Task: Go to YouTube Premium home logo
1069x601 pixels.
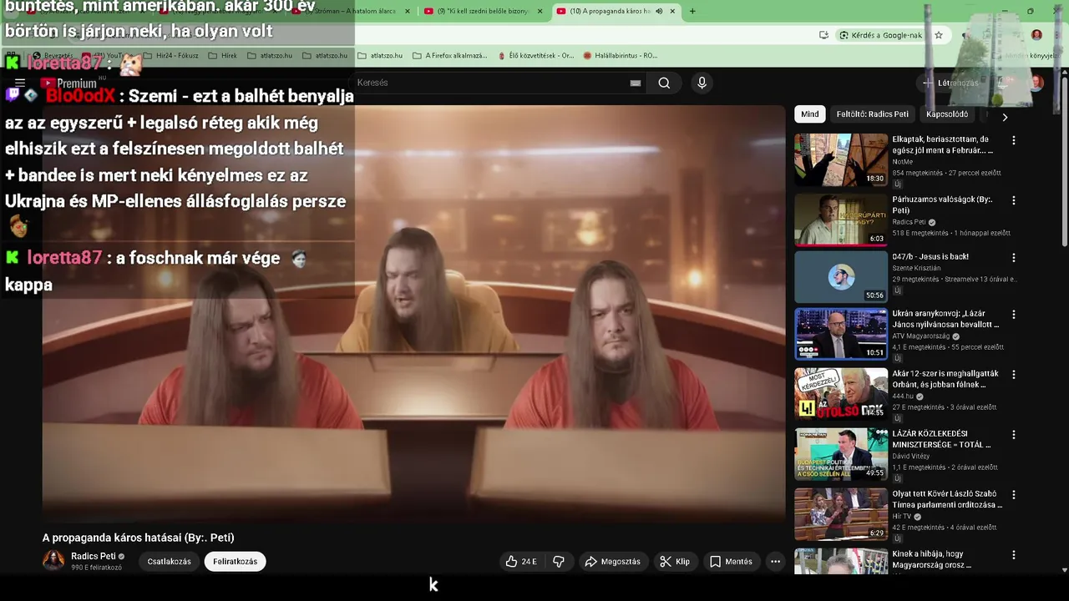Action: pyautogui.click(x=68, y=83)
